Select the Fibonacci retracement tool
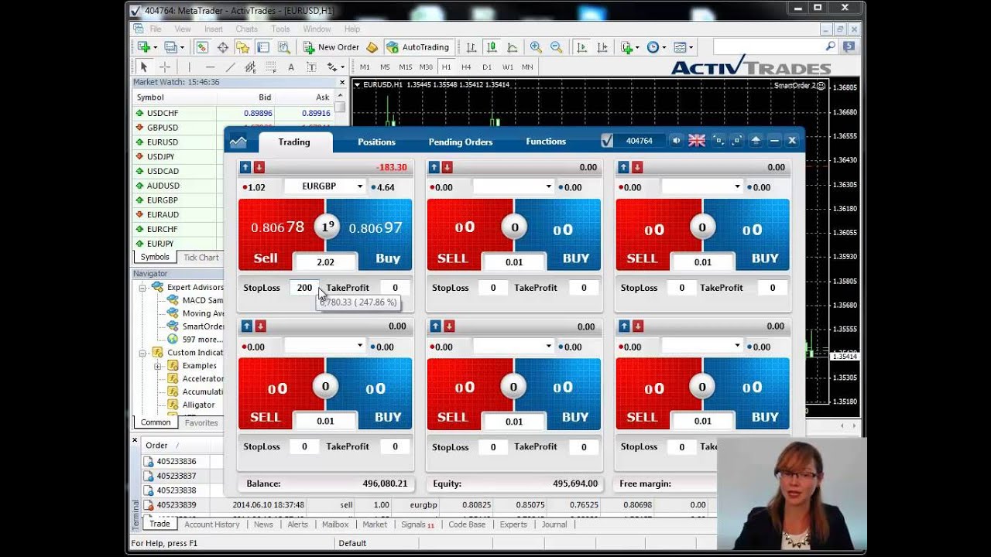Viewport: 991px width, 557px height. click(x=271, y=67)
